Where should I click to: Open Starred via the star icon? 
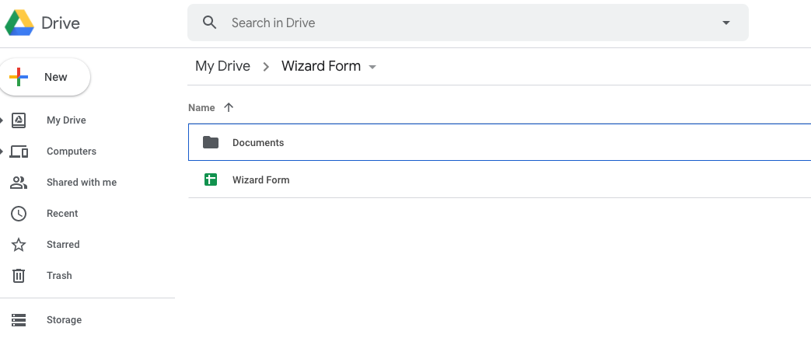pyautogui.click(x=19, y=245)
